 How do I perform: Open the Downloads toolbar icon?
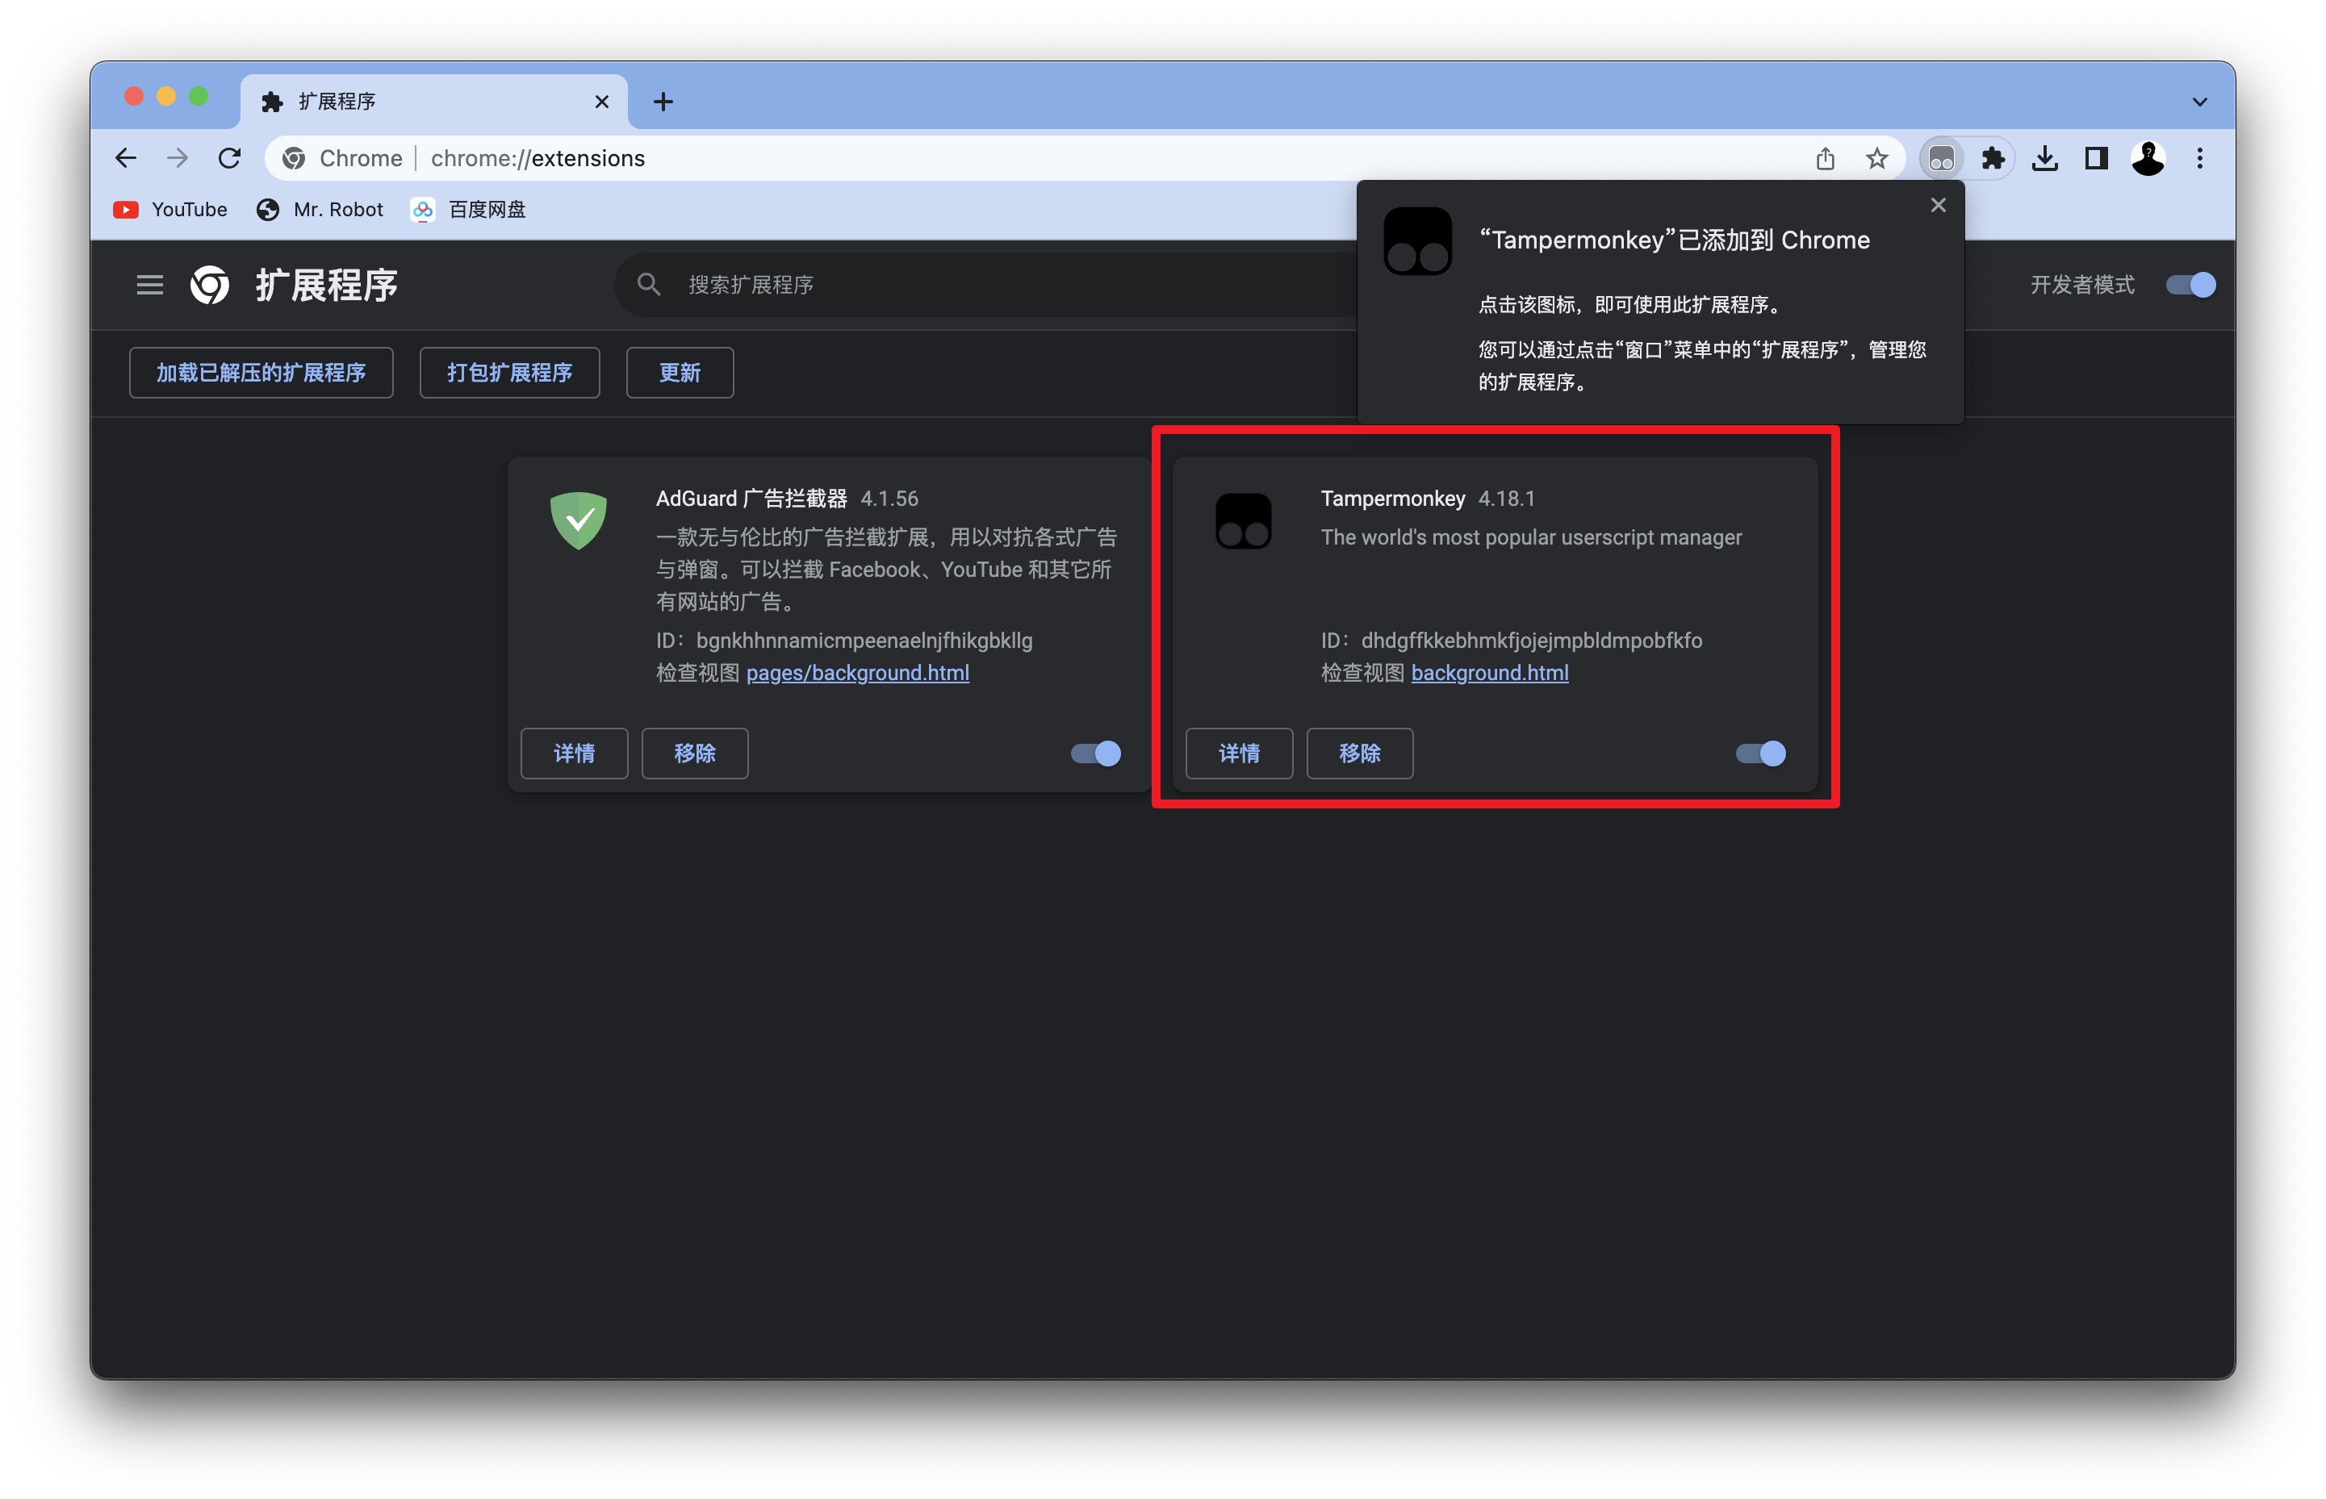[2044, 157]
